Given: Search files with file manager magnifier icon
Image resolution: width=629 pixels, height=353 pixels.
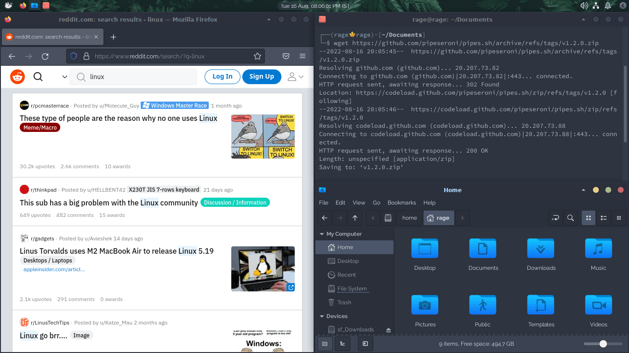Looking at the screenshot, I should point(571,218).
